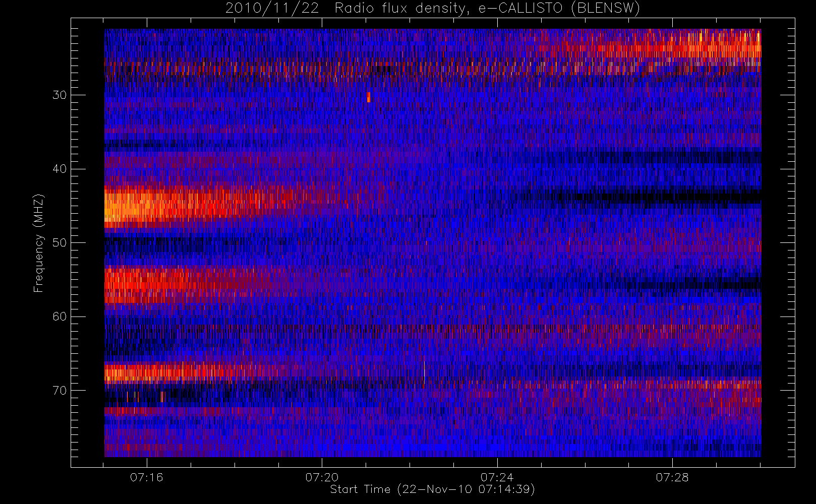This screenshot has height=504, width=816.
Task: Click the 50 frequency tick label
Action: (x=60, y=243)
